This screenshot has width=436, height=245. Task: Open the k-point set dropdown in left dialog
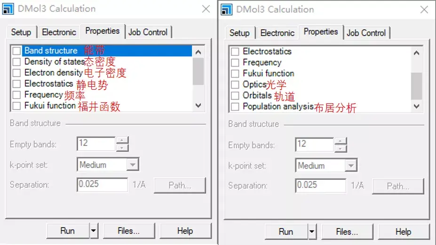133,165
